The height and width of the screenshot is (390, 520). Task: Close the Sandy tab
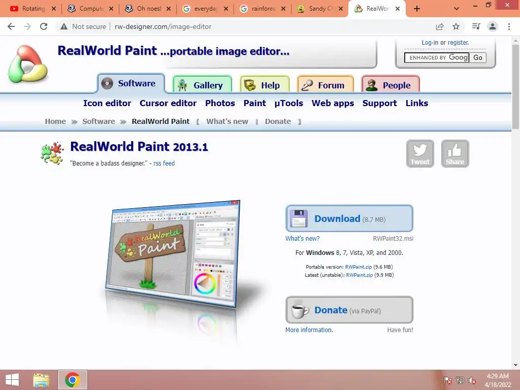click(x=341, y=9)
